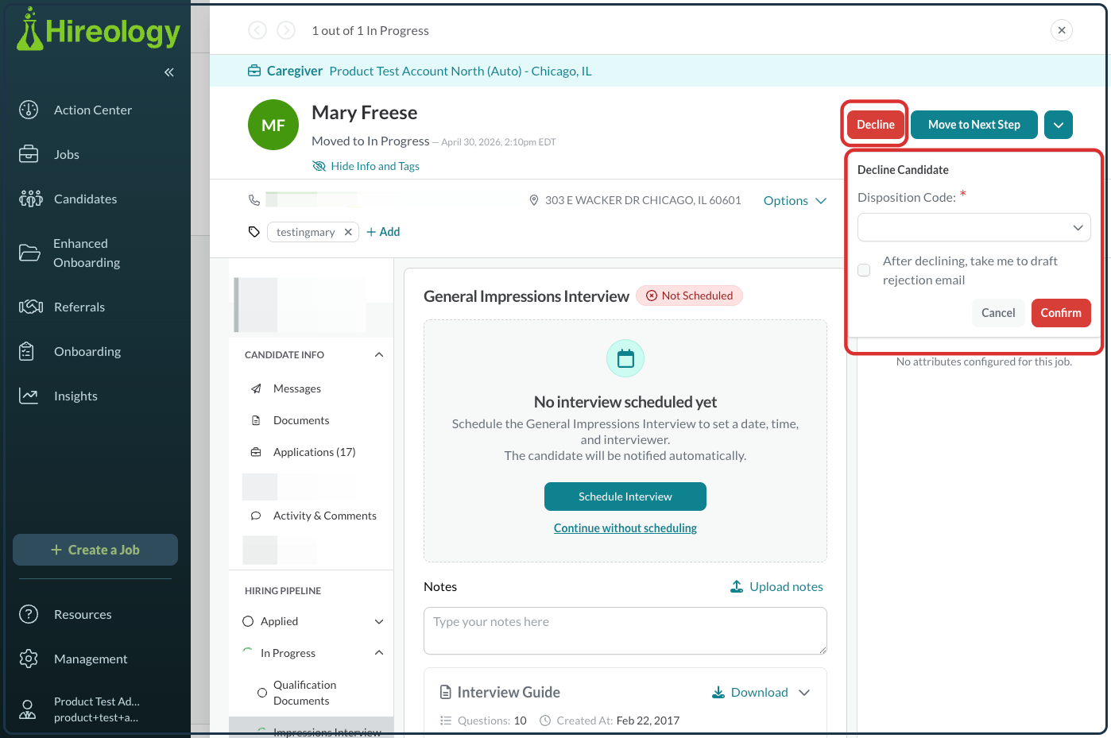The image size is (1111, 738).
Task: Click the Interview Guide document icon
Action: [x=446, y=693]
